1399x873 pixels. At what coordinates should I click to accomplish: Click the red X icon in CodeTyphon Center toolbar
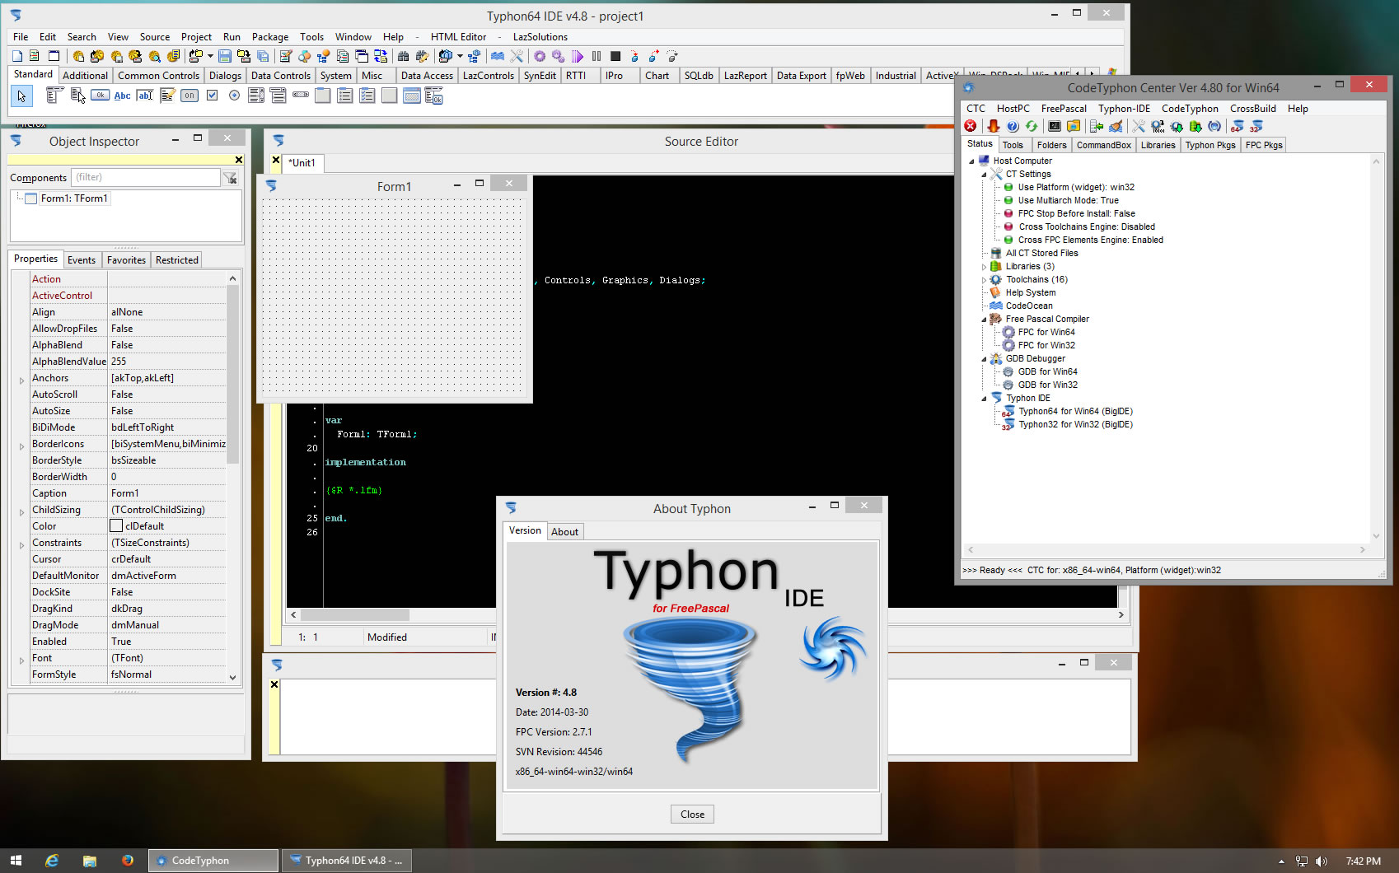coord(971,126)
